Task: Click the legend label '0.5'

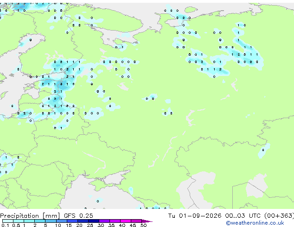Action: [16, 225]
